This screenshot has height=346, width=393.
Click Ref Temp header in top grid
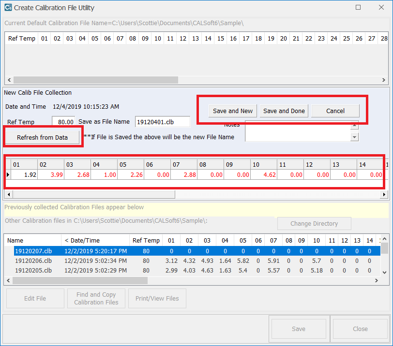coord(22,38)
